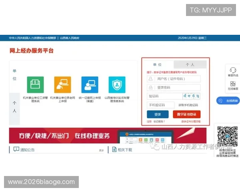The width and height of the screenshot is (240, 192).
Task: Click the 中华人民共和国人力资源和社会保障部 header link
Action: pyautogui.click(x=32, y=38)
